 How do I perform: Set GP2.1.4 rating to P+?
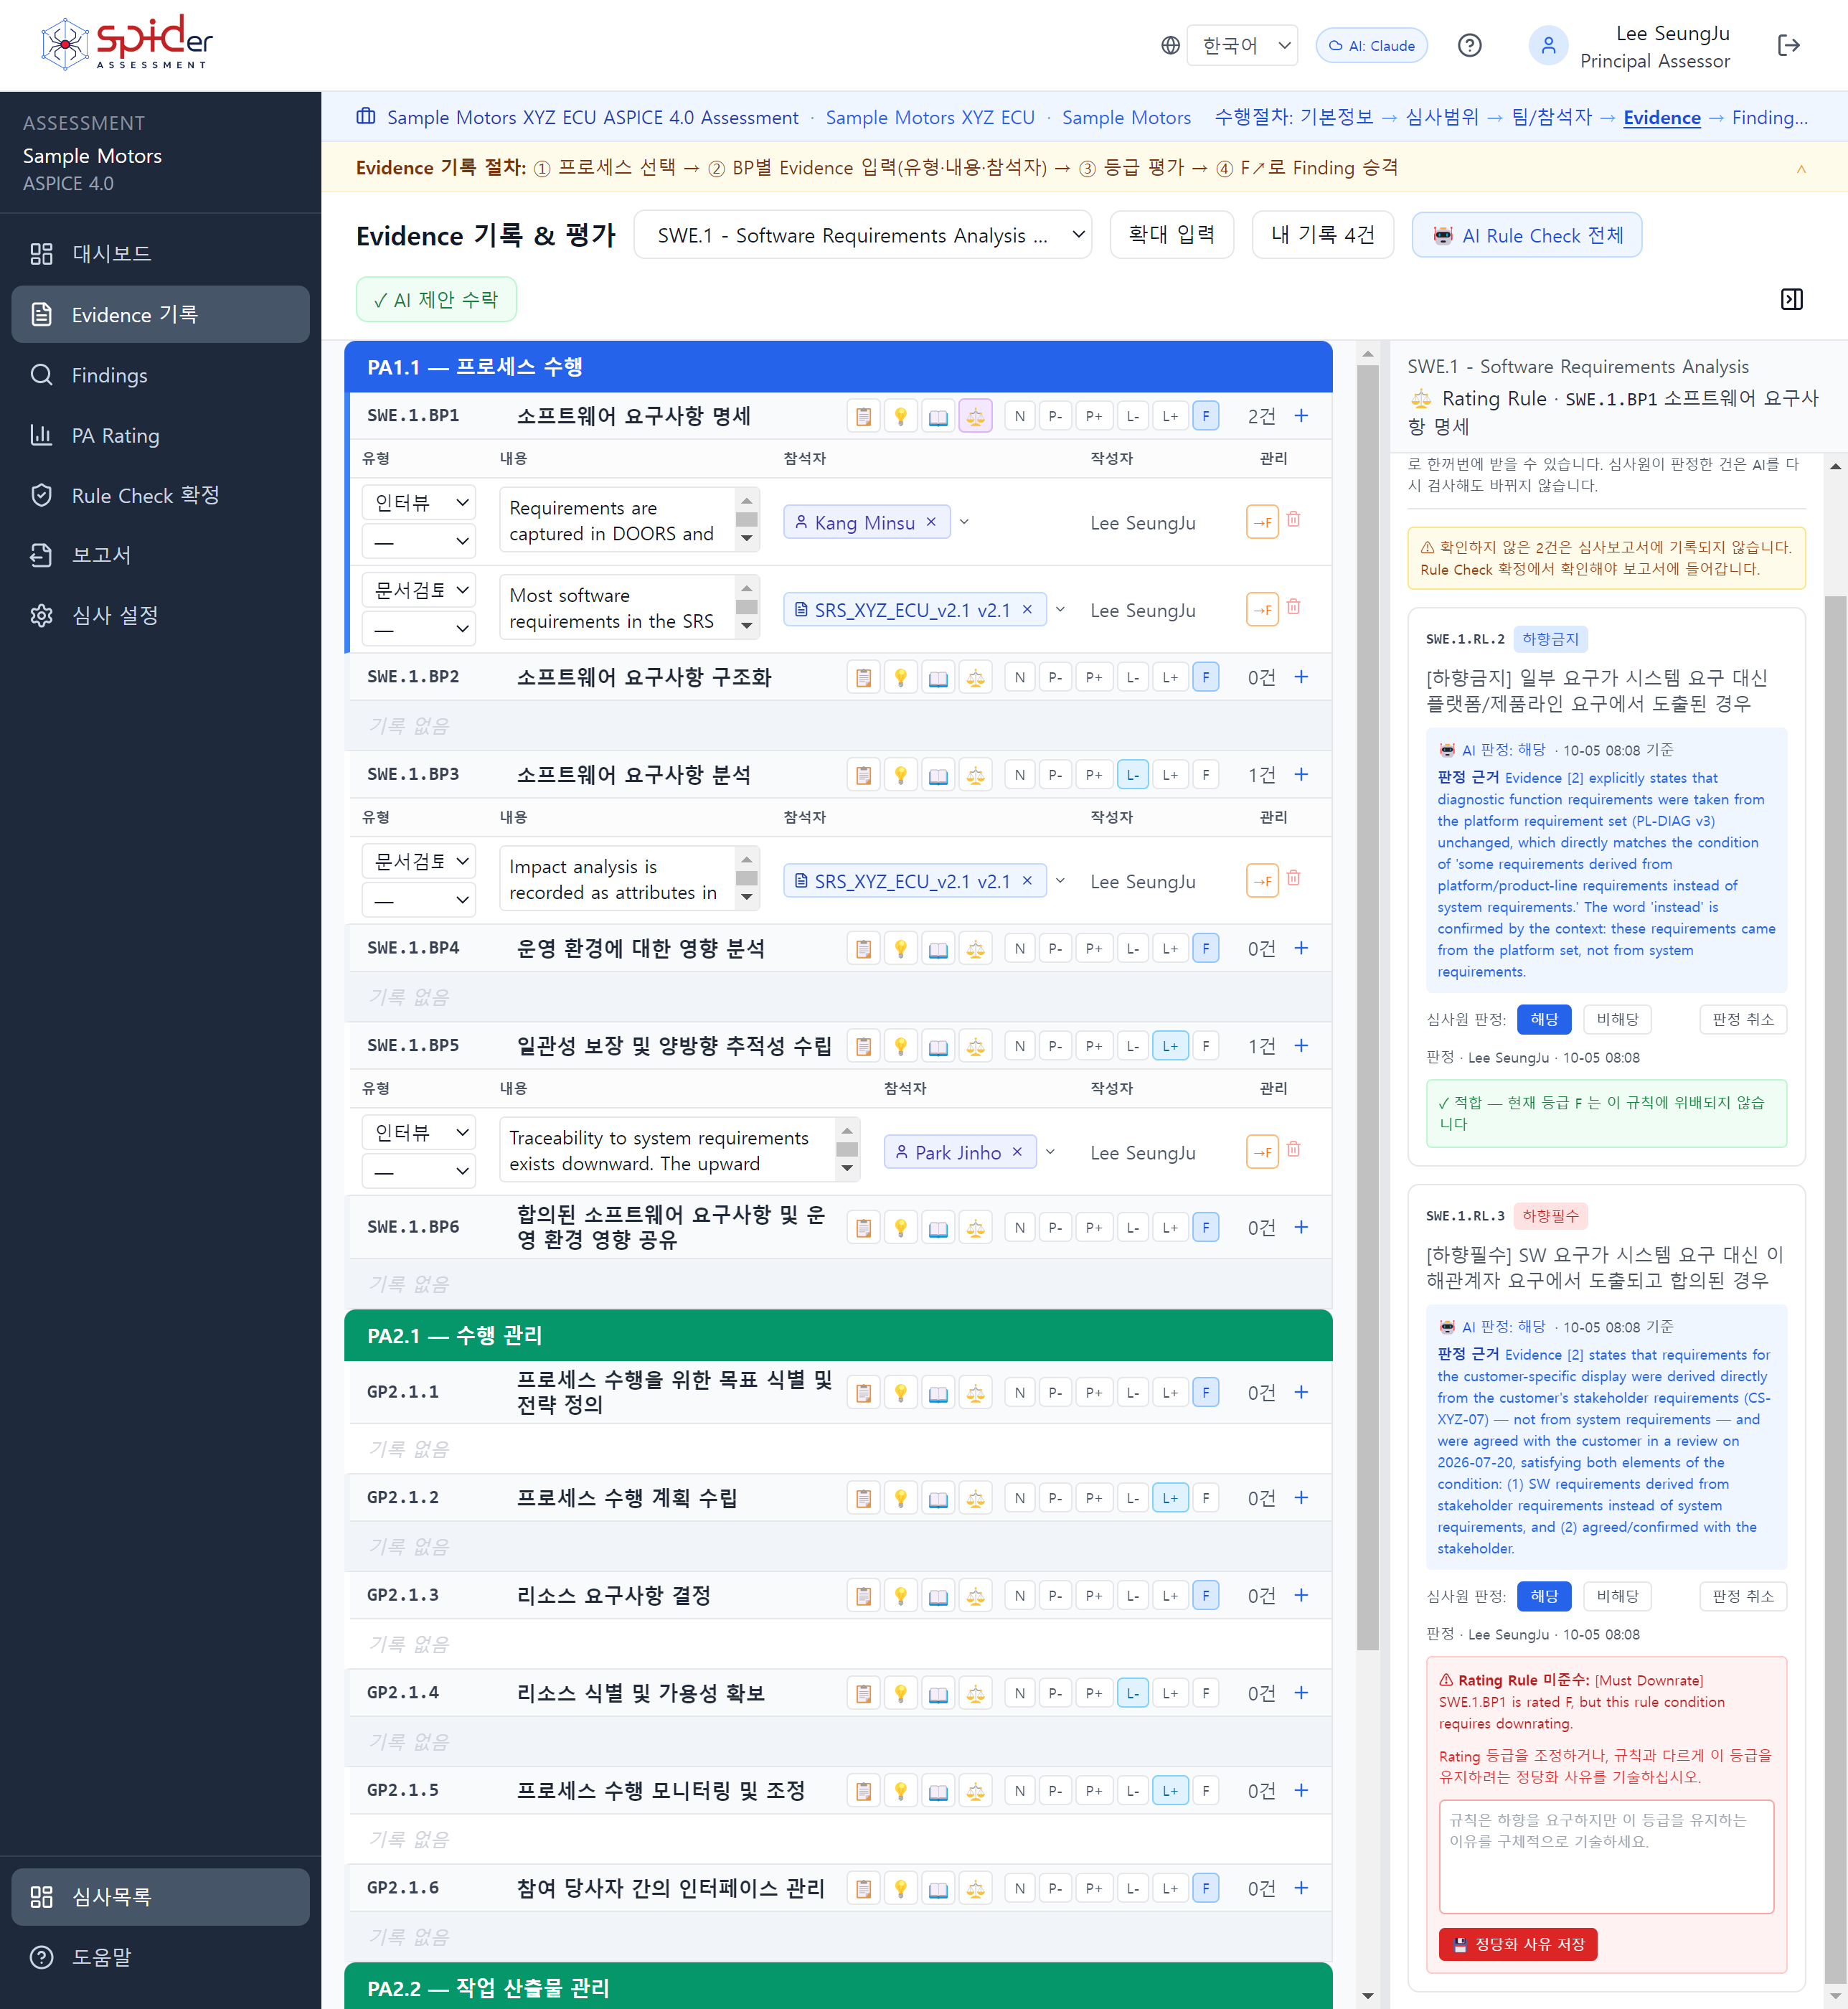(1094, 1693)
